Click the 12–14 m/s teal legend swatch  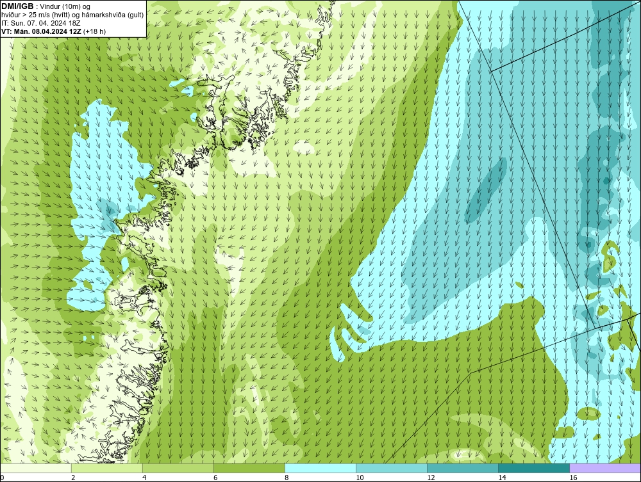pyautogui.click(x=463, y=468)
